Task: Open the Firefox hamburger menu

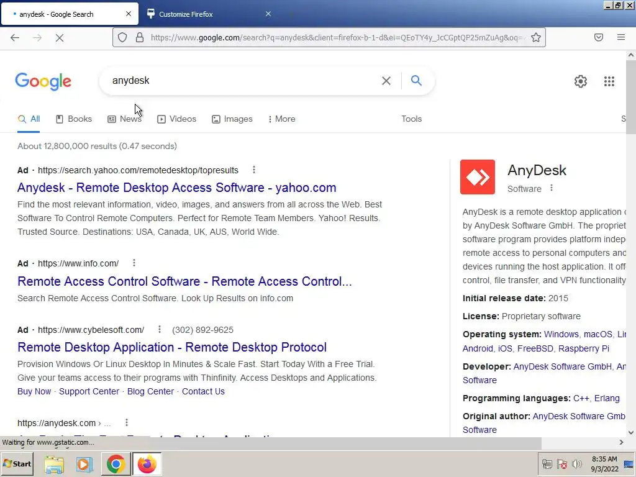Action: (621, 37)
